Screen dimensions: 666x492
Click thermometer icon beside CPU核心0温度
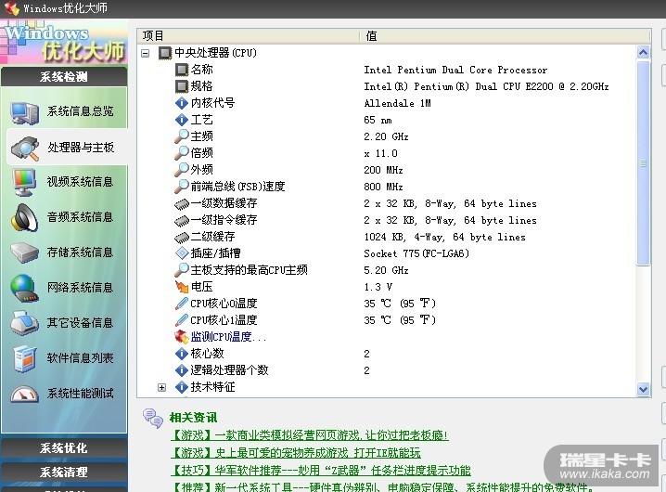pyautogui.click(x=182, y=304)
